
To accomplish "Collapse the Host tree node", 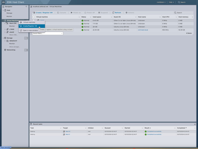I will point(3,10).
